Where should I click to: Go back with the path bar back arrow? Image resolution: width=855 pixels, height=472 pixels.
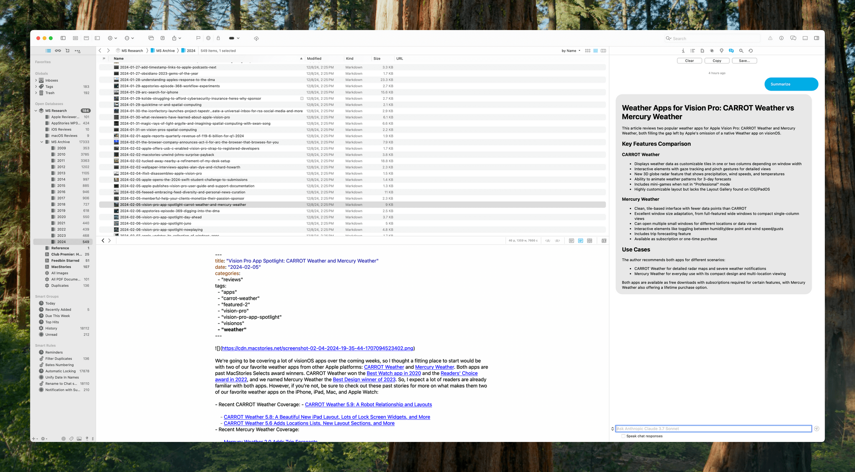point(100,50)
